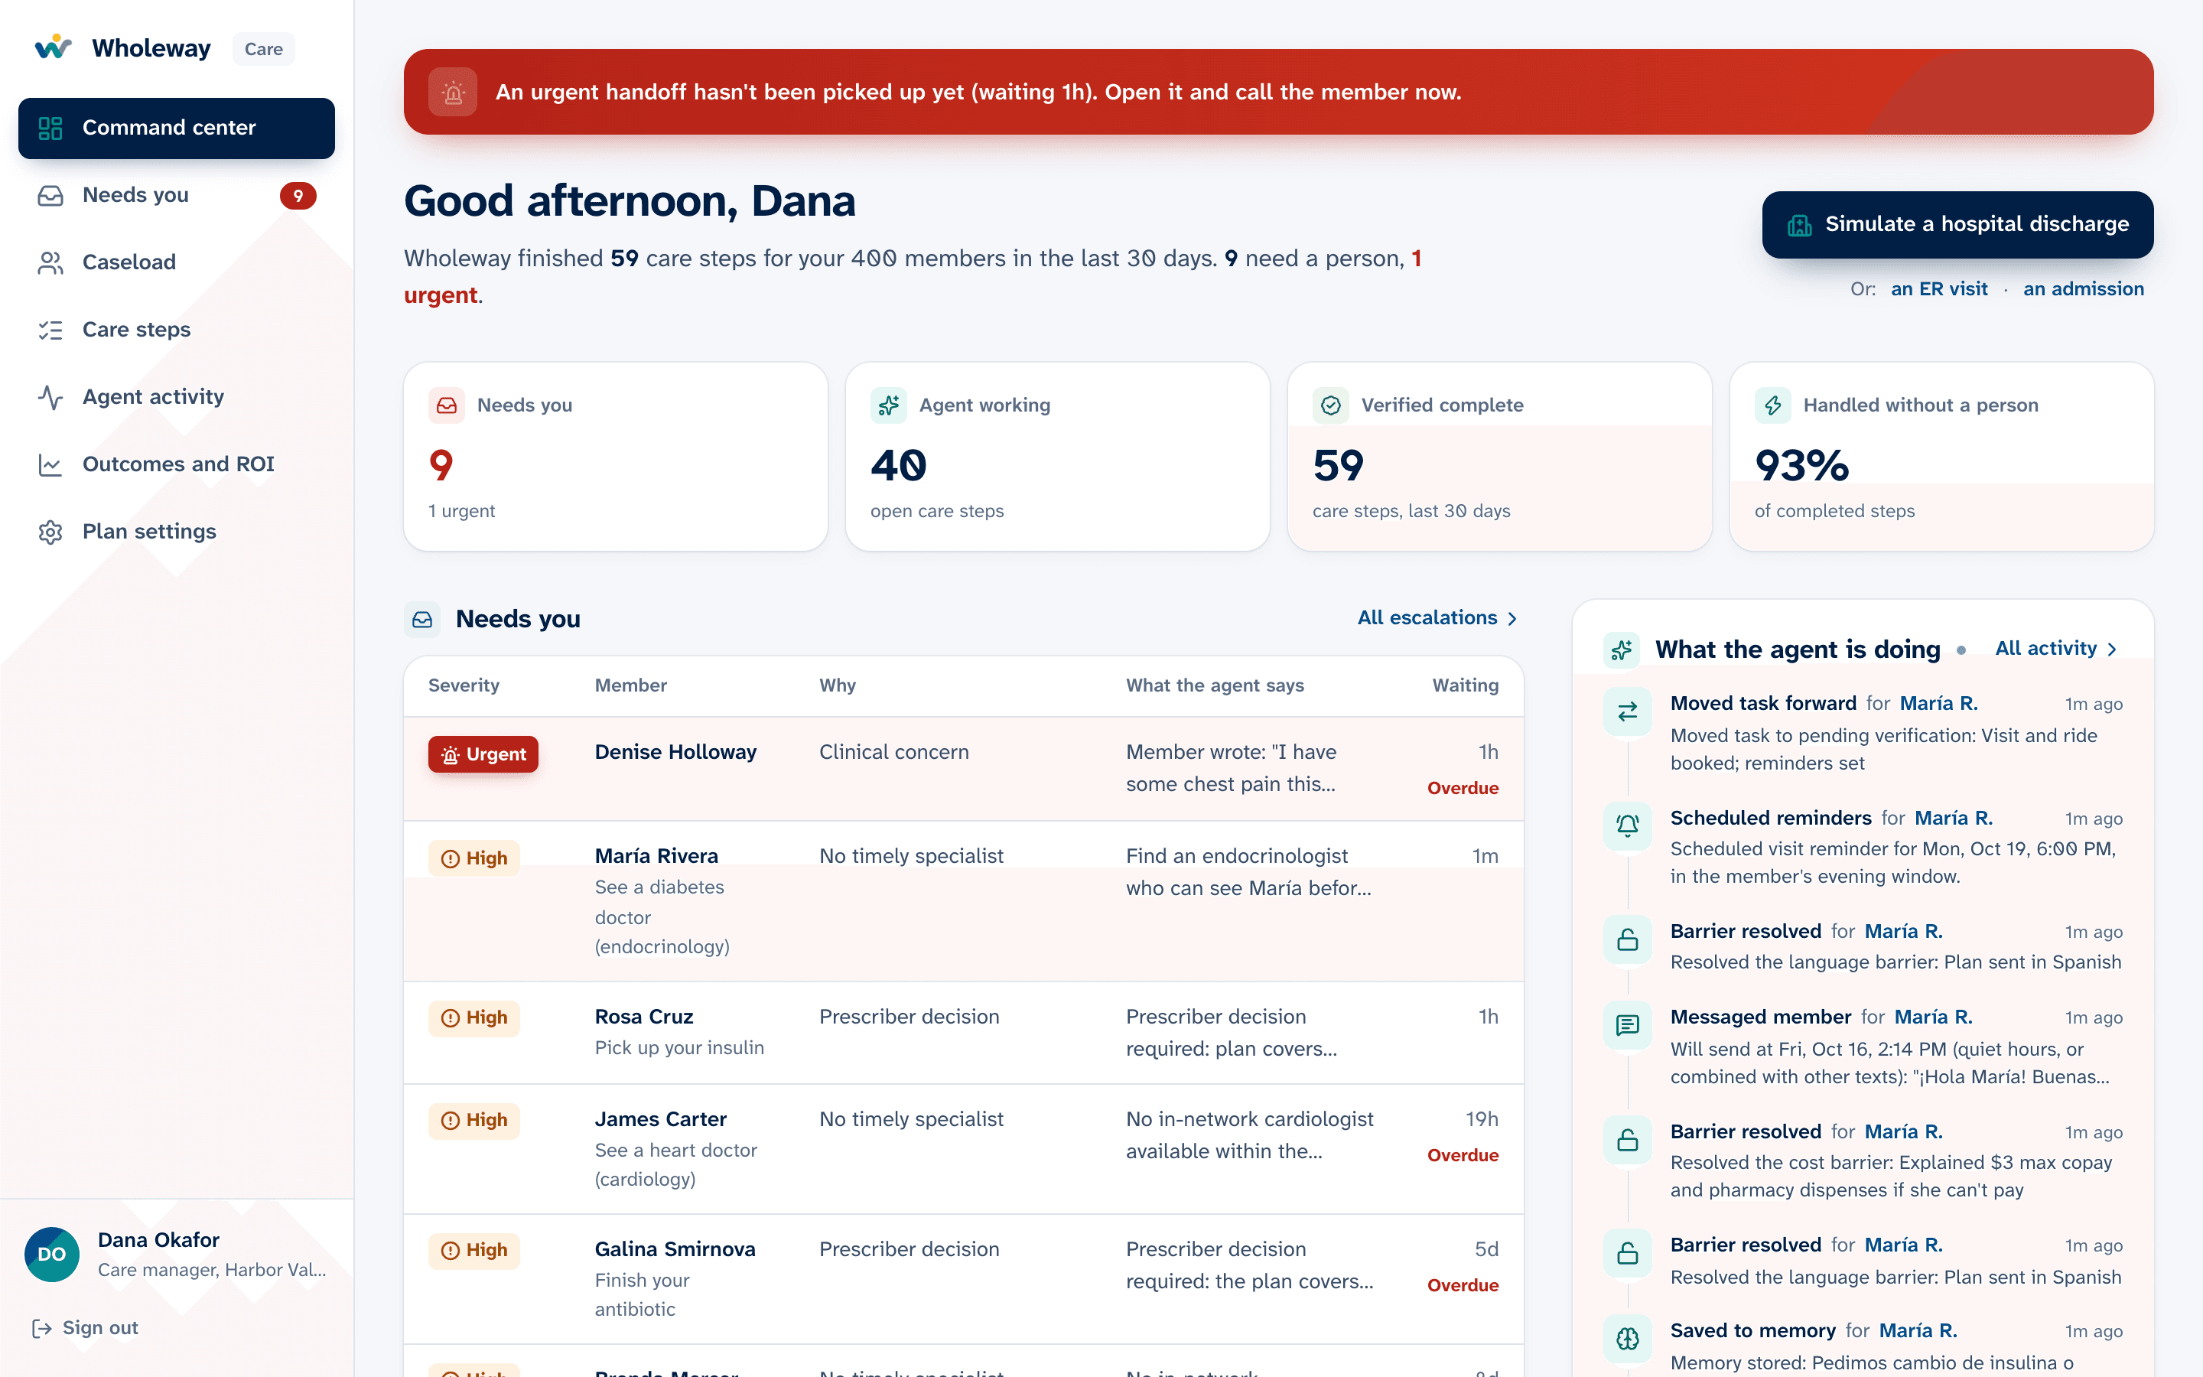Click the hospital icon on the Simulate discharge button
2203x1377 pixels.
(x=1800, y=225)
